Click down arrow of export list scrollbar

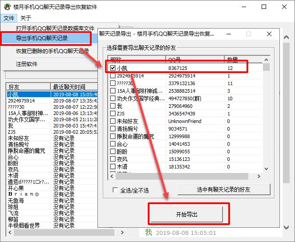point(266,169)
